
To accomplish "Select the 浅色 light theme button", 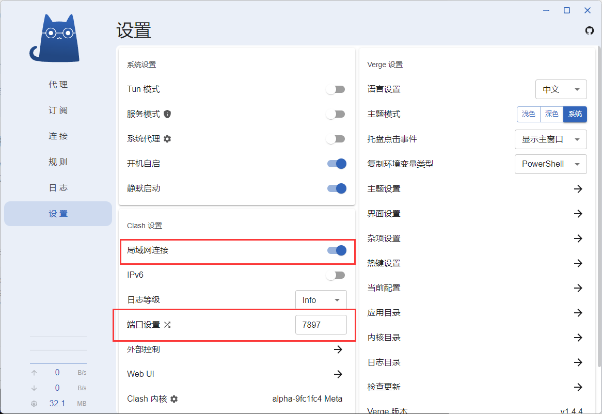I will [x=528, y=114].
